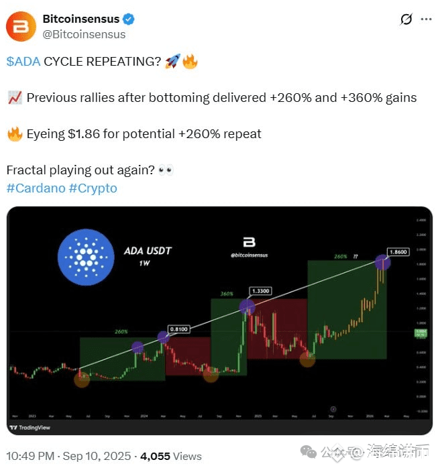Click the 4,055 Views count
This screenshot has width=436, height=470.
pos(171,456)
